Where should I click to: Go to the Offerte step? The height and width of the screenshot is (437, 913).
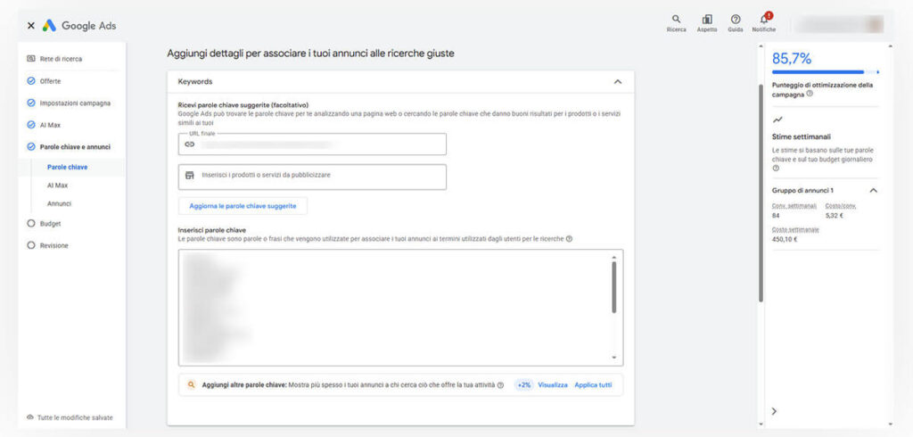tap(50, 81)
